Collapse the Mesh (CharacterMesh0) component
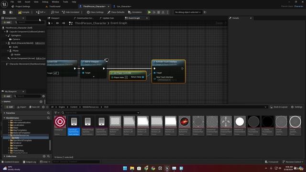Screen dimensions: 306x172 click(6, 43)
